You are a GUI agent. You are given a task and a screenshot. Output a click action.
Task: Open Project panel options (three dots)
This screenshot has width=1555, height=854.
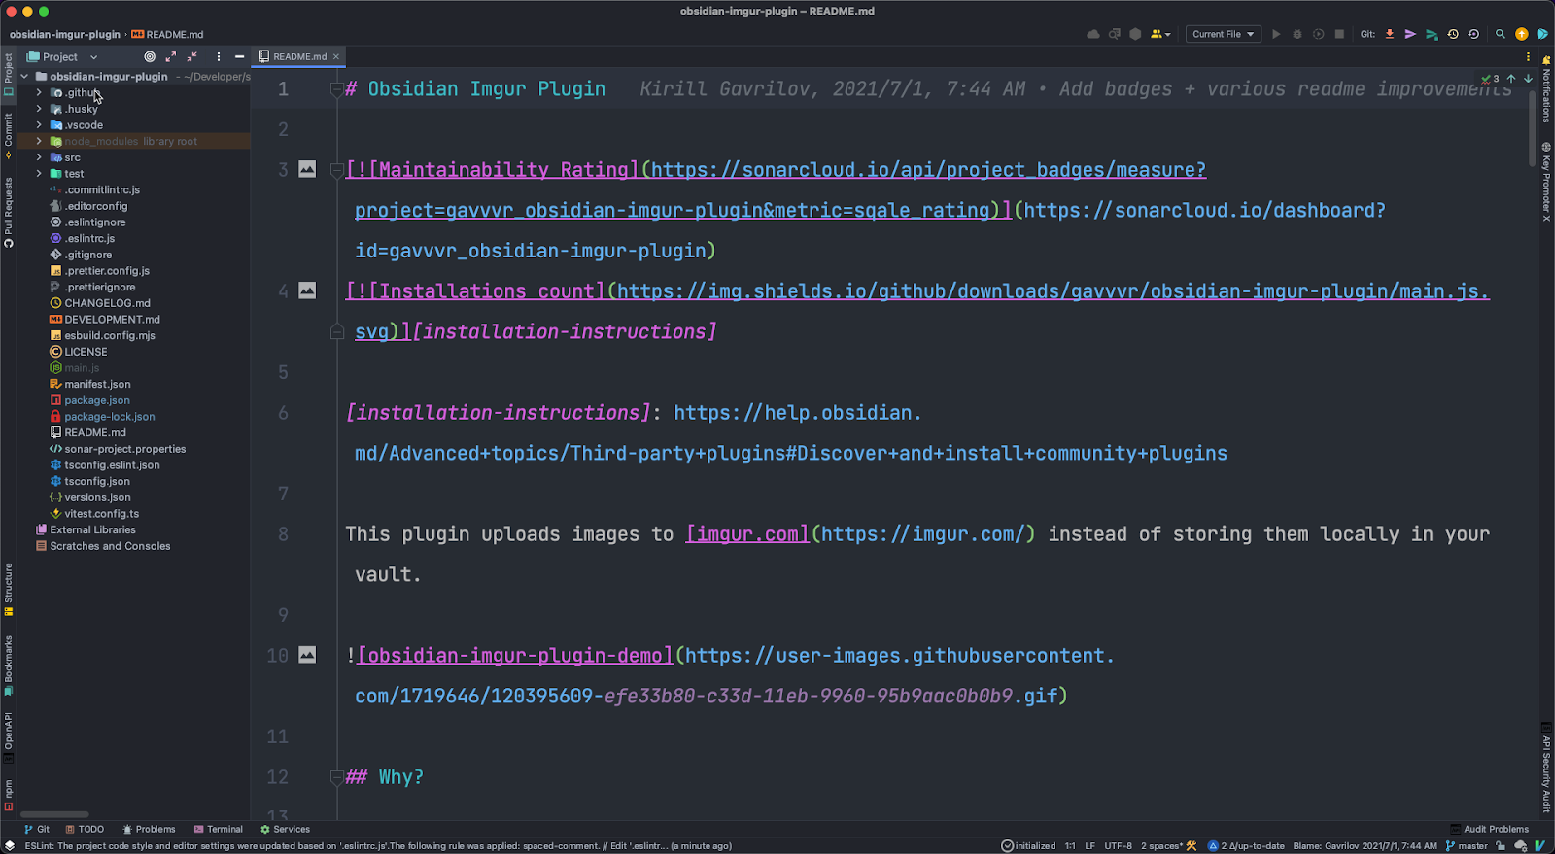coord(219,56)
